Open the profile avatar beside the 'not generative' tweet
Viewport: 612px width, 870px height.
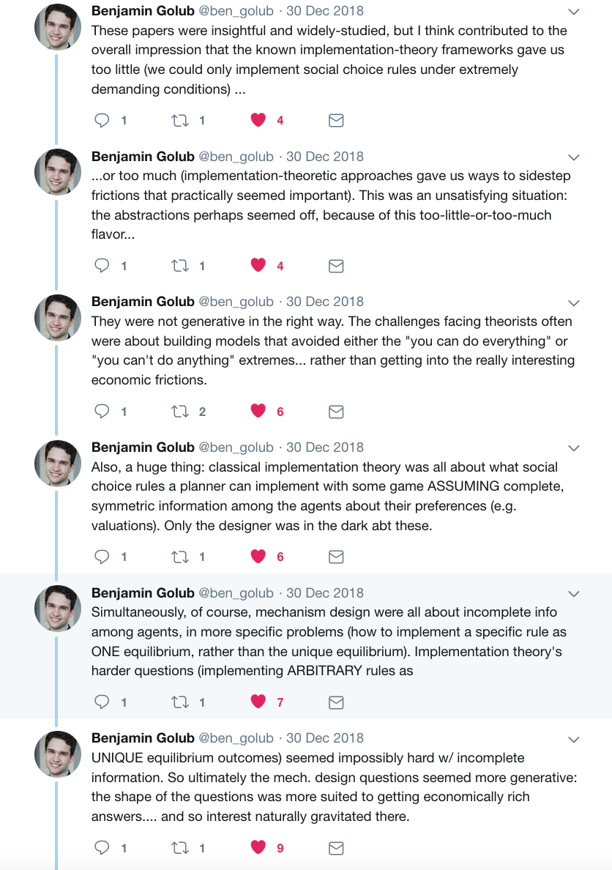[58, 317]
